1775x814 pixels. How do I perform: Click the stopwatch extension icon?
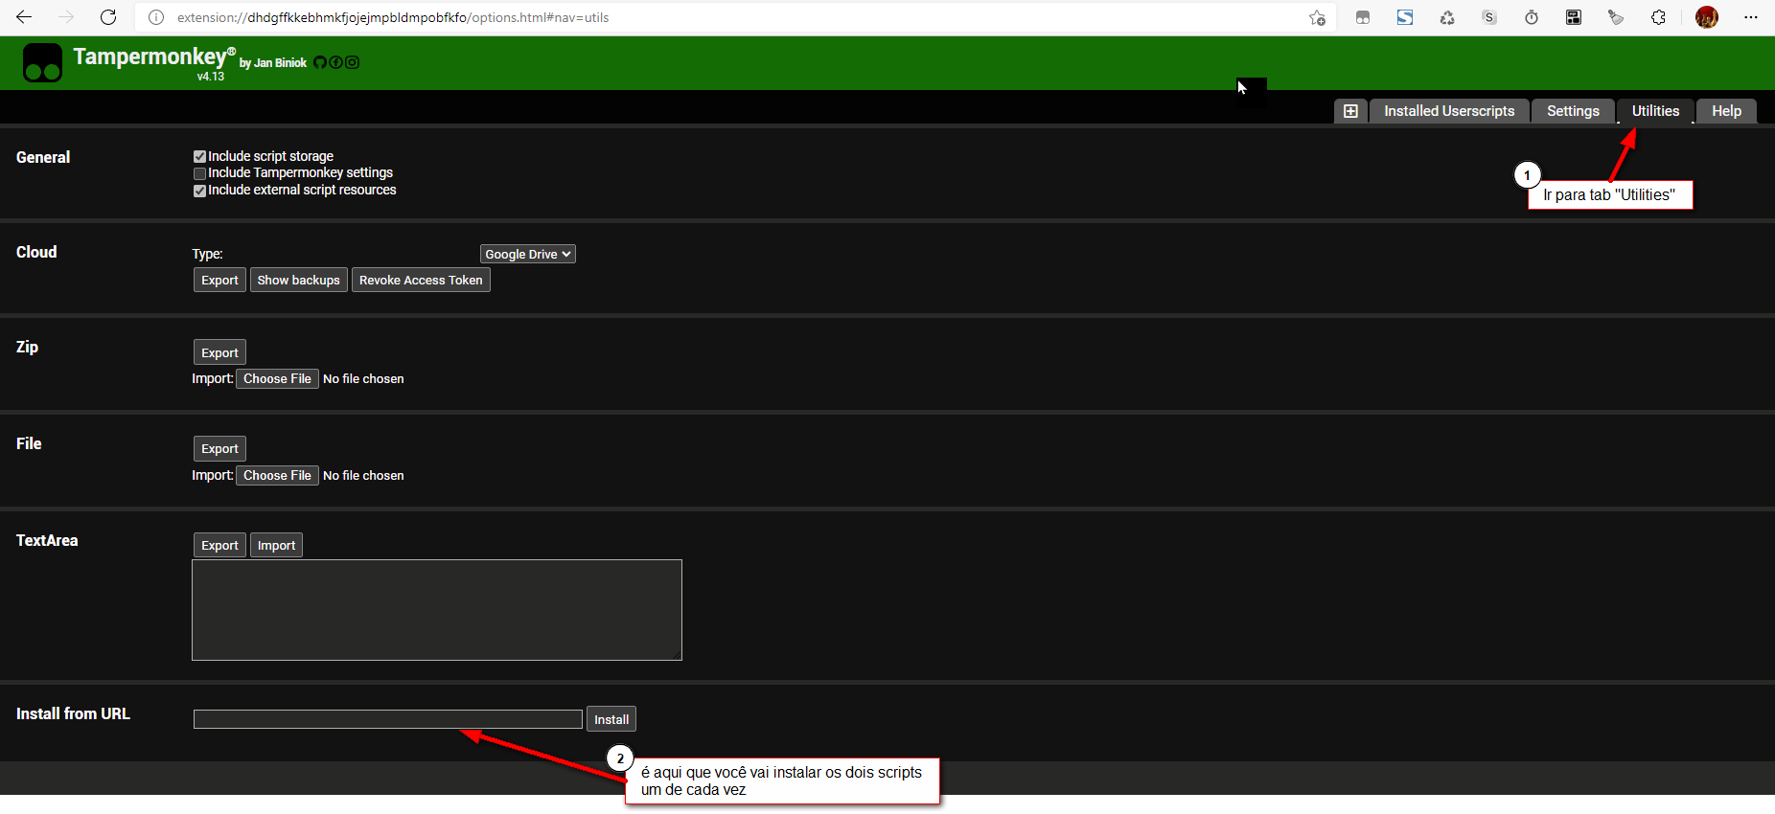[x=1532, y=17]
